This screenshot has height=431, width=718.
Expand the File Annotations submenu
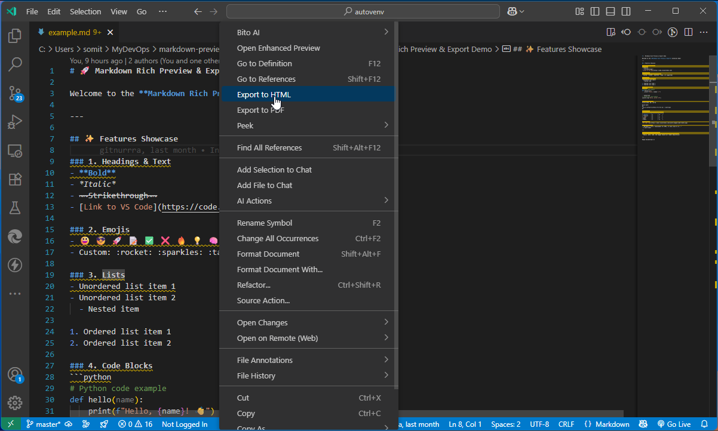coord(308,360)
